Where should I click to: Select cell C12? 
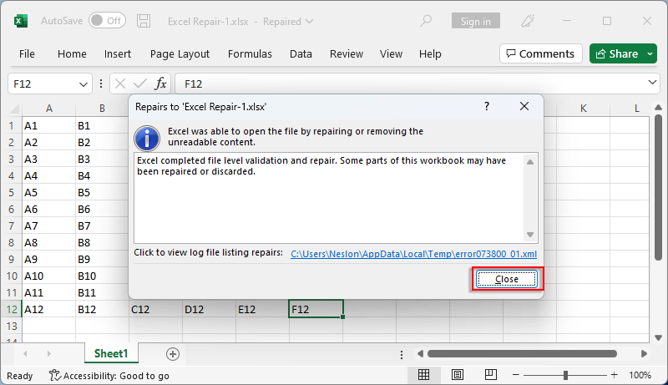[x=155, y=309]
